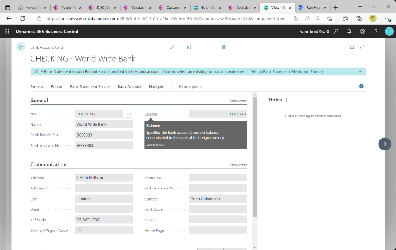Refresh the browser page
The width and height of the screenshot is (396, 250).
coord(22,19)
